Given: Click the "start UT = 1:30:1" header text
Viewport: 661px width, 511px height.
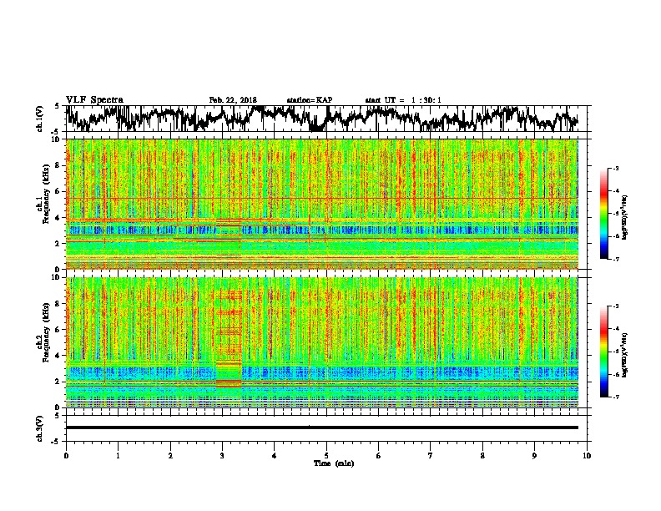Looking at the screenshot, I should pos(403,100).
